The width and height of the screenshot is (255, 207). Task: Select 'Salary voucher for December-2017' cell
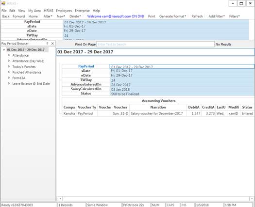tap(158, 113)
